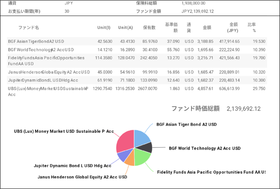
Task: Click the 10.300 ratio value
Action: (x=259, y=80)
